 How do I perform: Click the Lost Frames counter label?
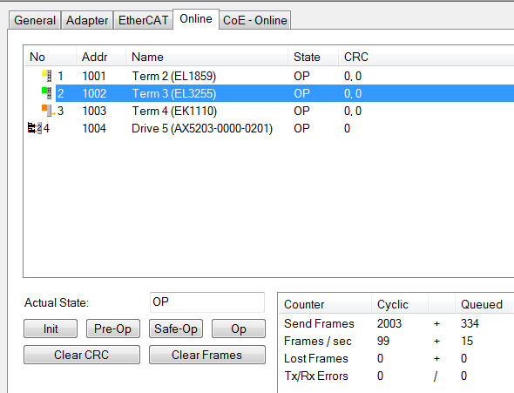(316, 358)
